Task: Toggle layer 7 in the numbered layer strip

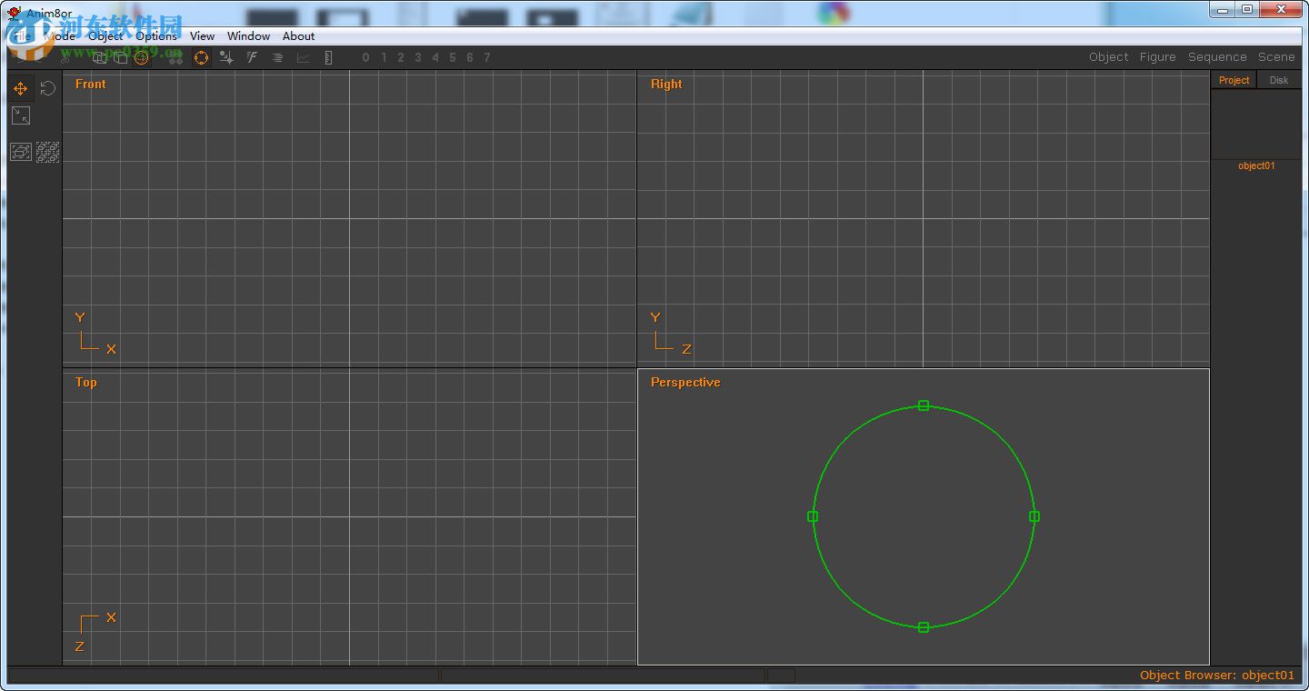Action: point(486,57)
